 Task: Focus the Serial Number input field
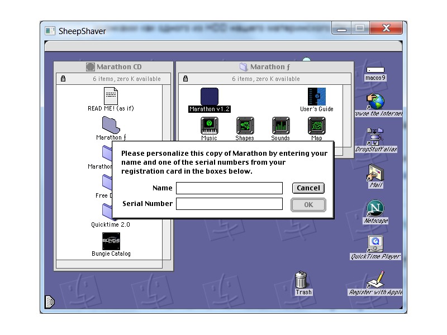pos(229,204)
